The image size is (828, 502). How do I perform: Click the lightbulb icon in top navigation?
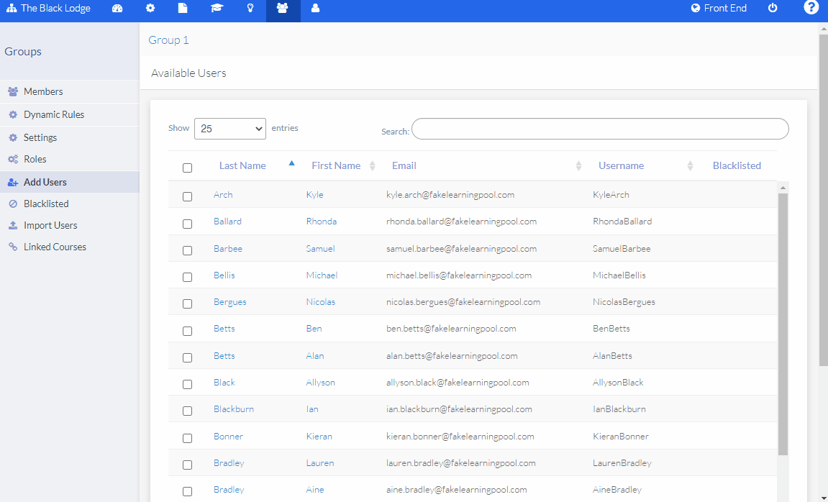(x=250, y=9)
